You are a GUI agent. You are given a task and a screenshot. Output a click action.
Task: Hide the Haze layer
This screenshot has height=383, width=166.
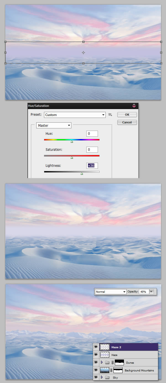(96, 355)
